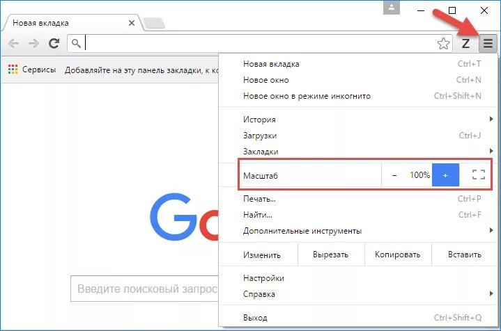
Task: Click the Изменить label in menu
Action: tap(262, 255)
